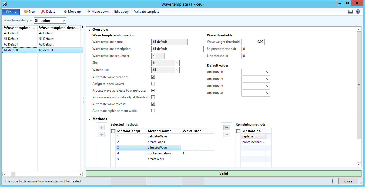Enable Assign to open waves checkbox
The width and height of the screenshot is (365, 187).
tap(153, 84)
